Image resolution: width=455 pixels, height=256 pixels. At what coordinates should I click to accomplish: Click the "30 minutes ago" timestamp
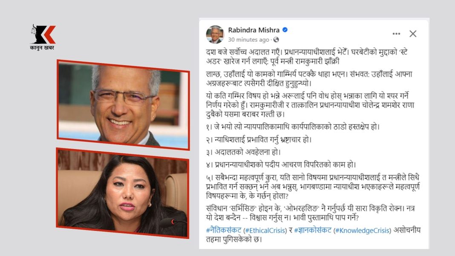pyautogui.click(x=249, y=40)
